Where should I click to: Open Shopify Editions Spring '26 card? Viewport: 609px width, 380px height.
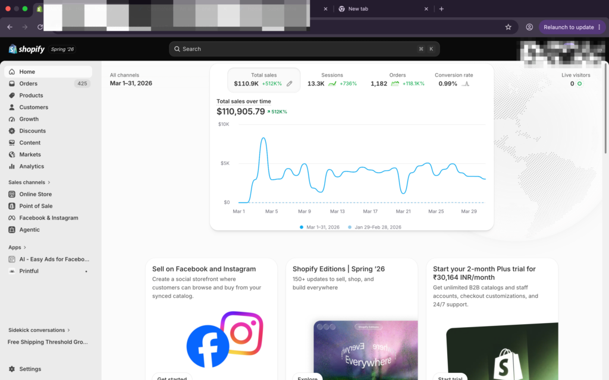(351, 319)
